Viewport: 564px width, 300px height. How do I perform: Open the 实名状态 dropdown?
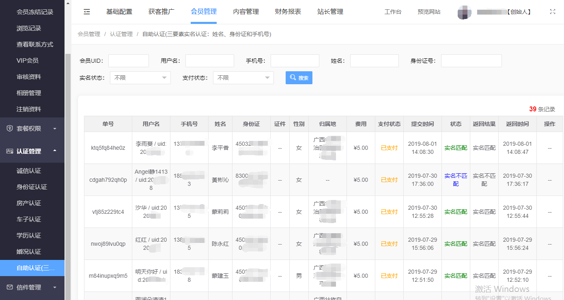click(140, 78)
